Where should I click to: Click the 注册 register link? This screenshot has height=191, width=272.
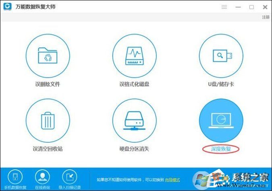[x=266, y=17]
